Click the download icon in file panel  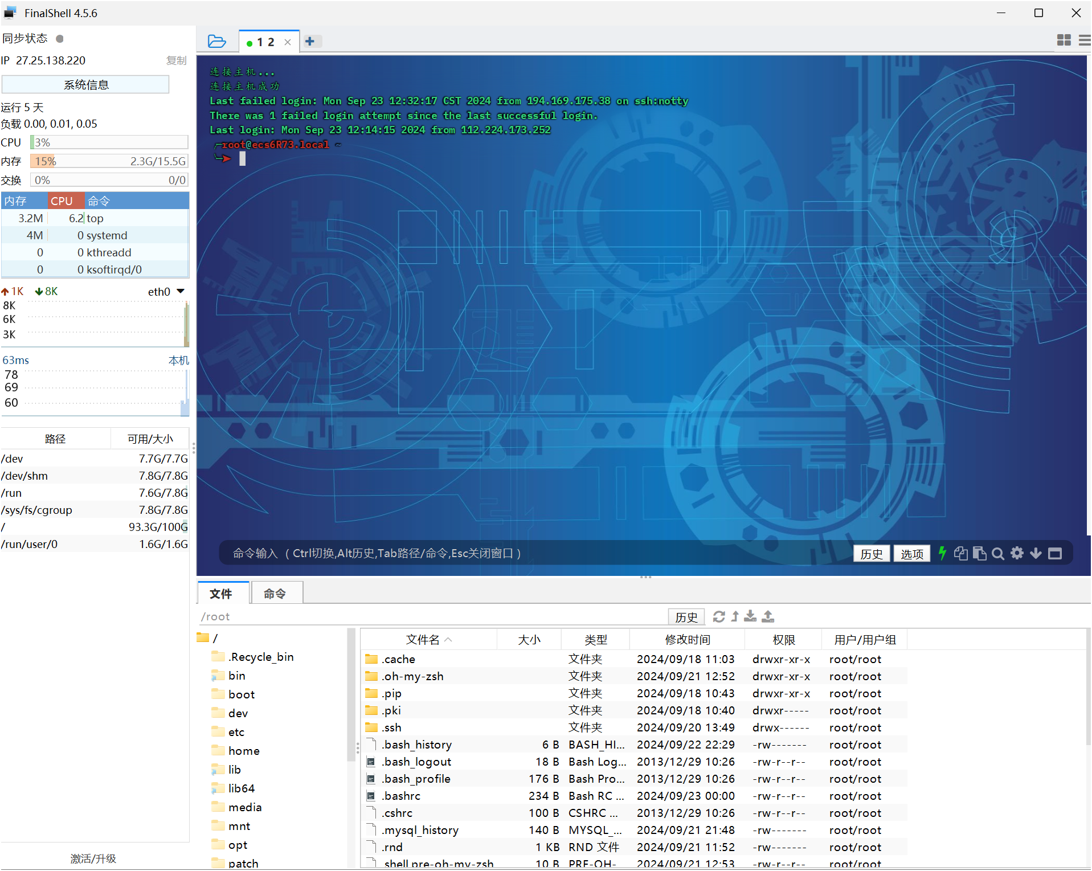click(x=750, y=616)
